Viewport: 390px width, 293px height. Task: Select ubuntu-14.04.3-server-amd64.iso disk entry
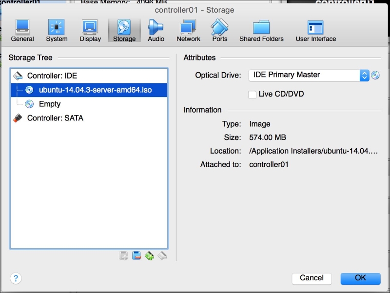coord(89,90)
